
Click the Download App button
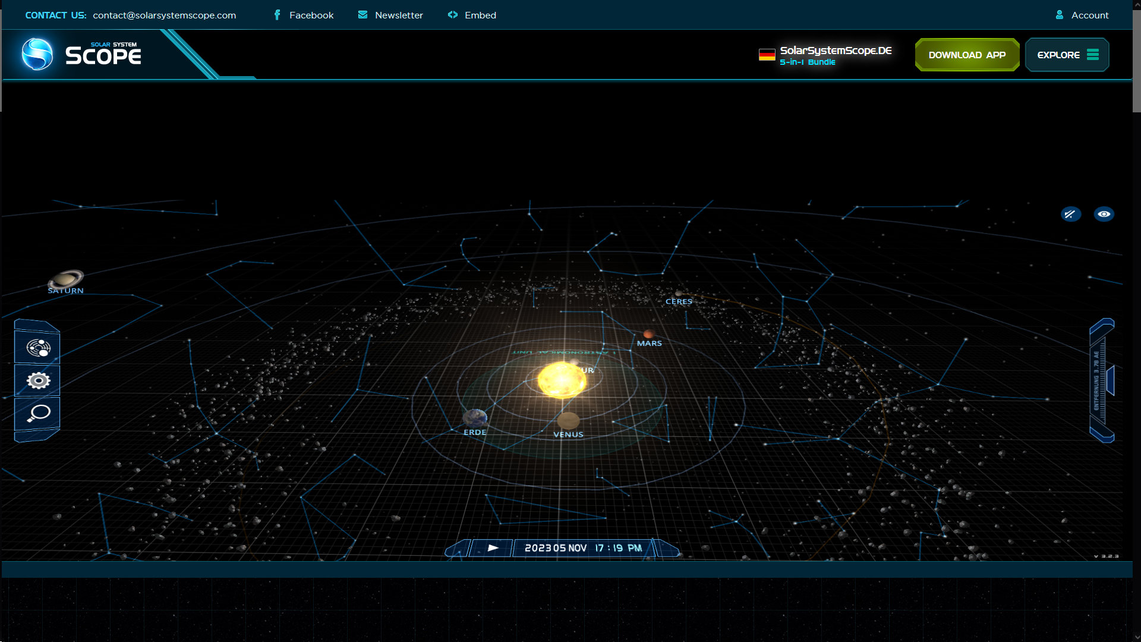point(967,54)
